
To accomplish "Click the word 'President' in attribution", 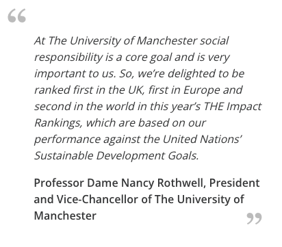I will (x=235, y=183).
